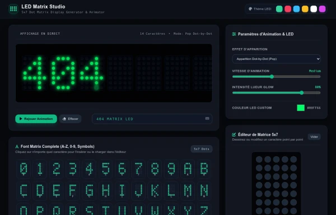Select the green LED theme color

279,9
